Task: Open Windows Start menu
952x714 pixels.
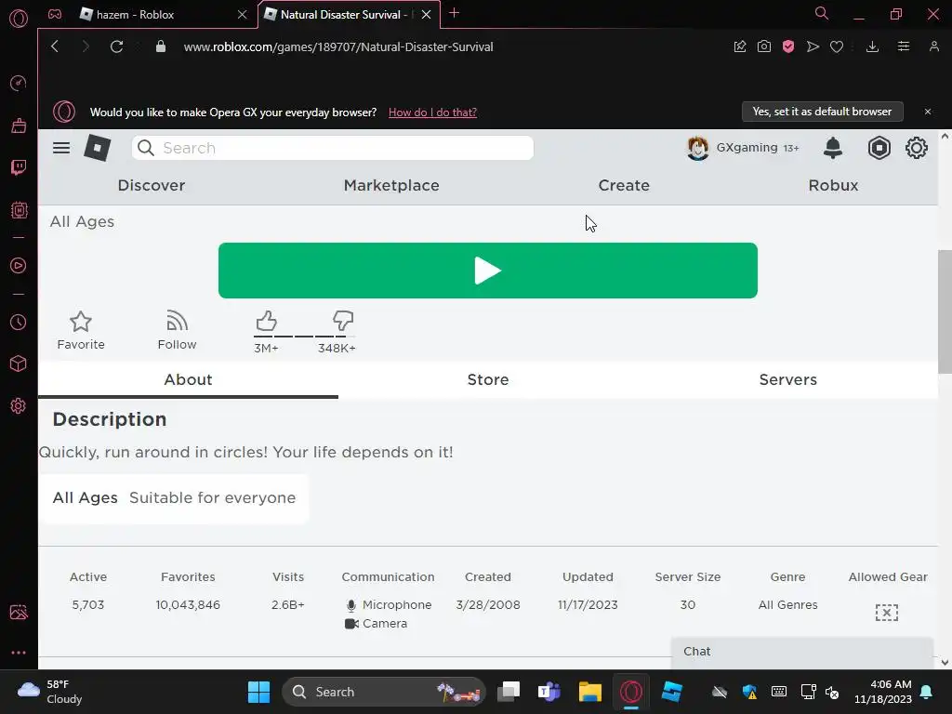Action: point(258,692)
